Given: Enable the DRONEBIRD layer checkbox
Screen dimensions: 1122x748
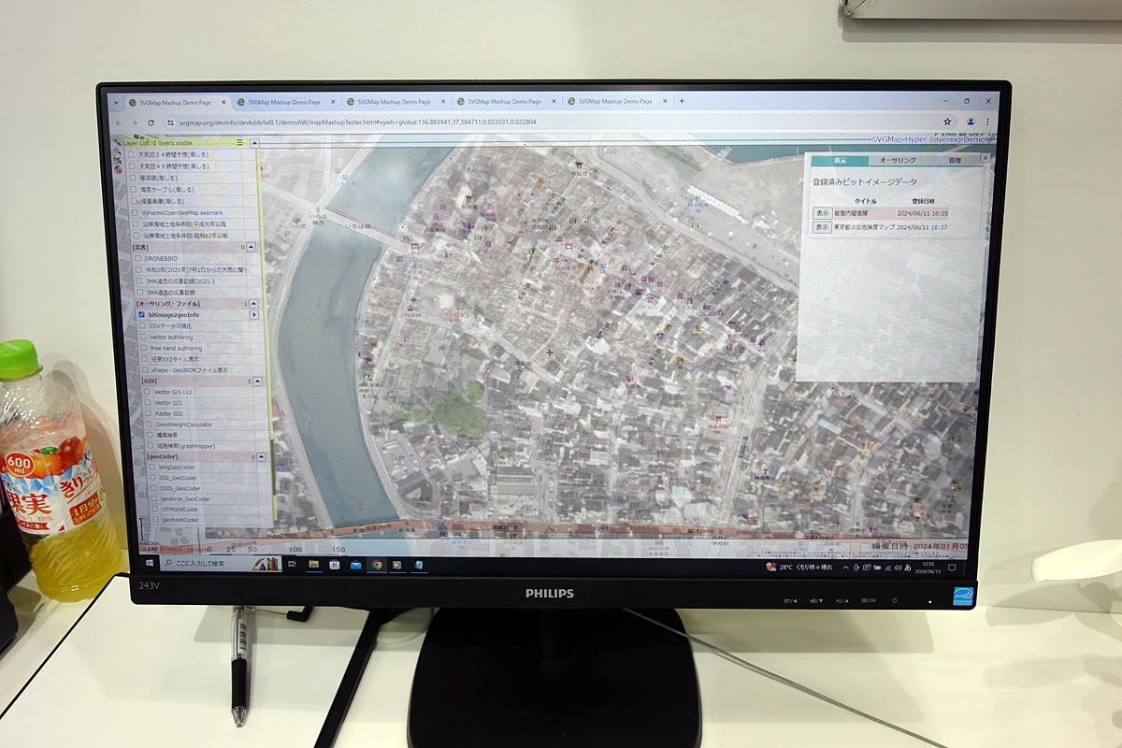Looking at the screenshot, I should [138, 258].
